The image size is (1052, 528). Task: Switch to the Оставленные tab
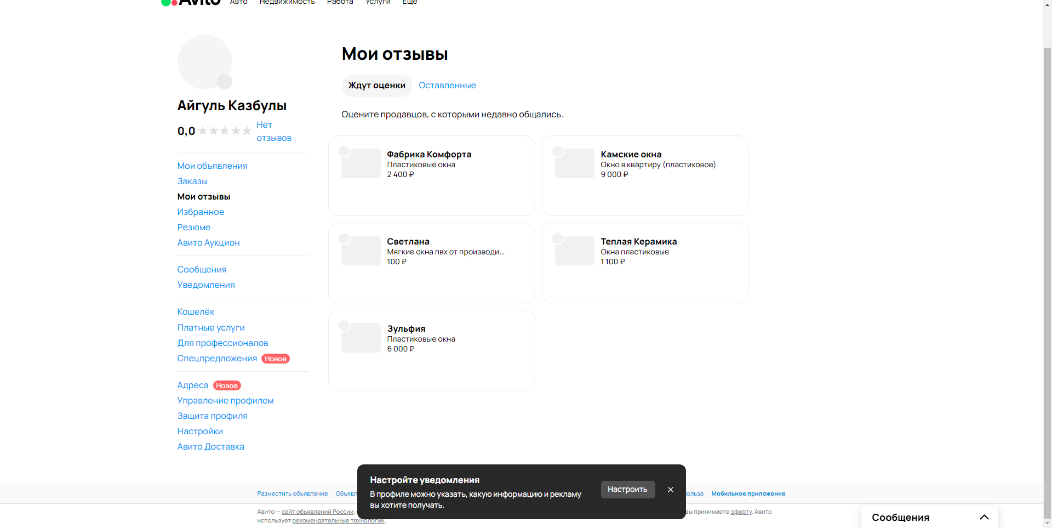tap(447, 86)
